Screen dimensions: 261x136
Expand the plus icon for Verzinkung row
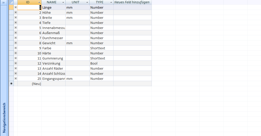pos(16,63)
